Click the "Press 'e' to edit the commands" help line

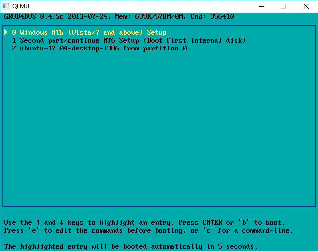[149, 231]
